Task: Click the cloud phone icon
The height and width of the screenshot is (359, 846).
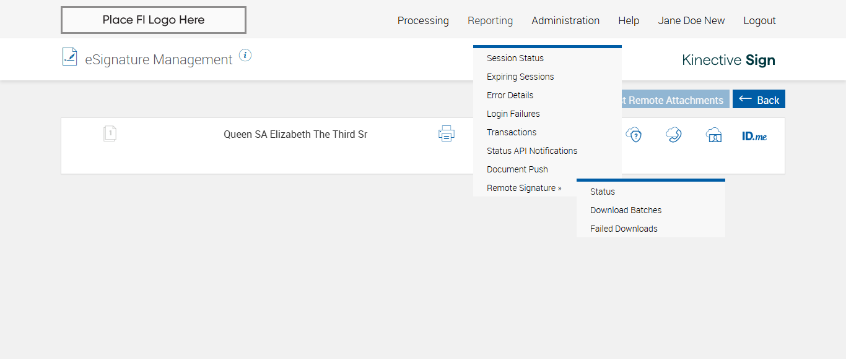Action: pos(674,135)
